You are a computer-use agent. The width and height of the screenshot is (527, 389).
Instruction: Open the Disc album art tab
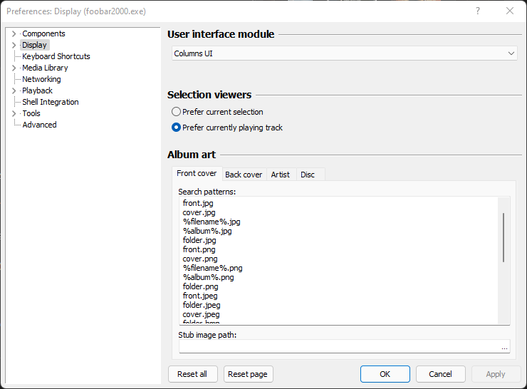pos(308,175)
